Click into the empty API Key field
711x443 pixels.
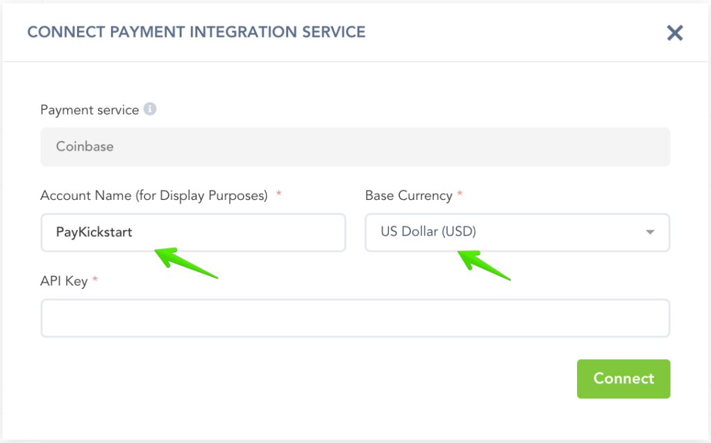click(x=355, y=318)
